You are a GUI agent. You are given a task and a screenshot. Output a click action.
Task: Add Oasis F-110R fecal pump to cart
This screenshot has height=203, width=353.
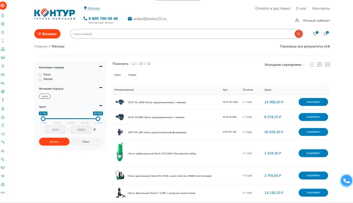click(313, 193)
